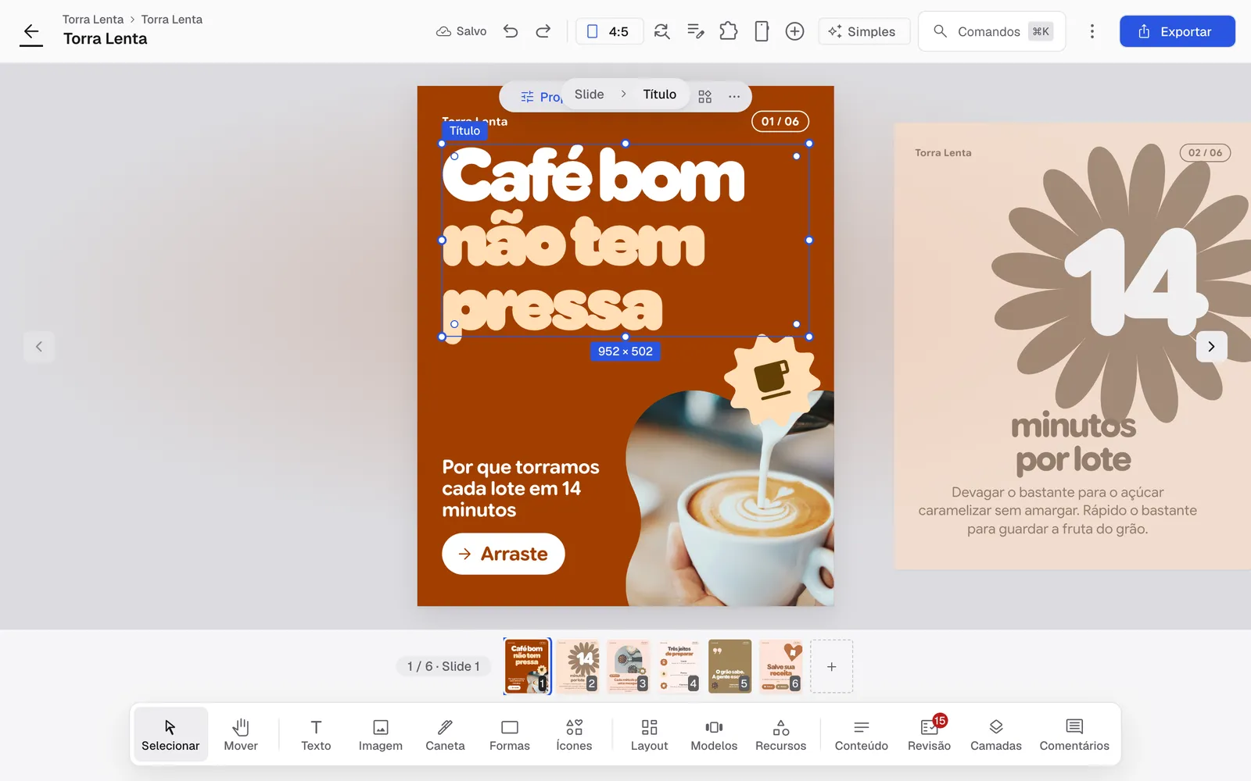Click the Título breadcrumb item
1251x781 pixels.
click(x=660, y=95)
